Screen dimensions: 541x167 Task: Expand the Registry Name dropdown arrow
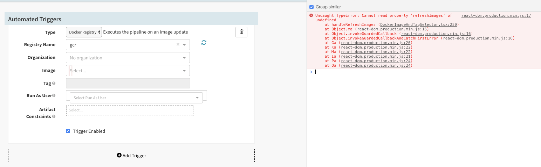(184, 45)
